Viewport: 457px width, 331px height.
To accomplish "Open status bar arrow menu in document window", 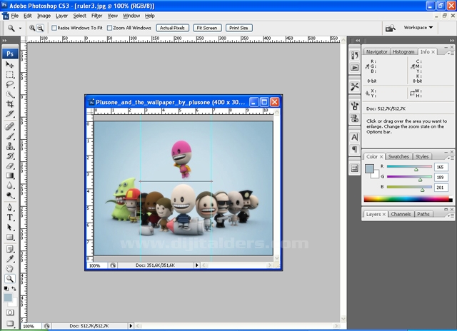I will coord(197,265).
